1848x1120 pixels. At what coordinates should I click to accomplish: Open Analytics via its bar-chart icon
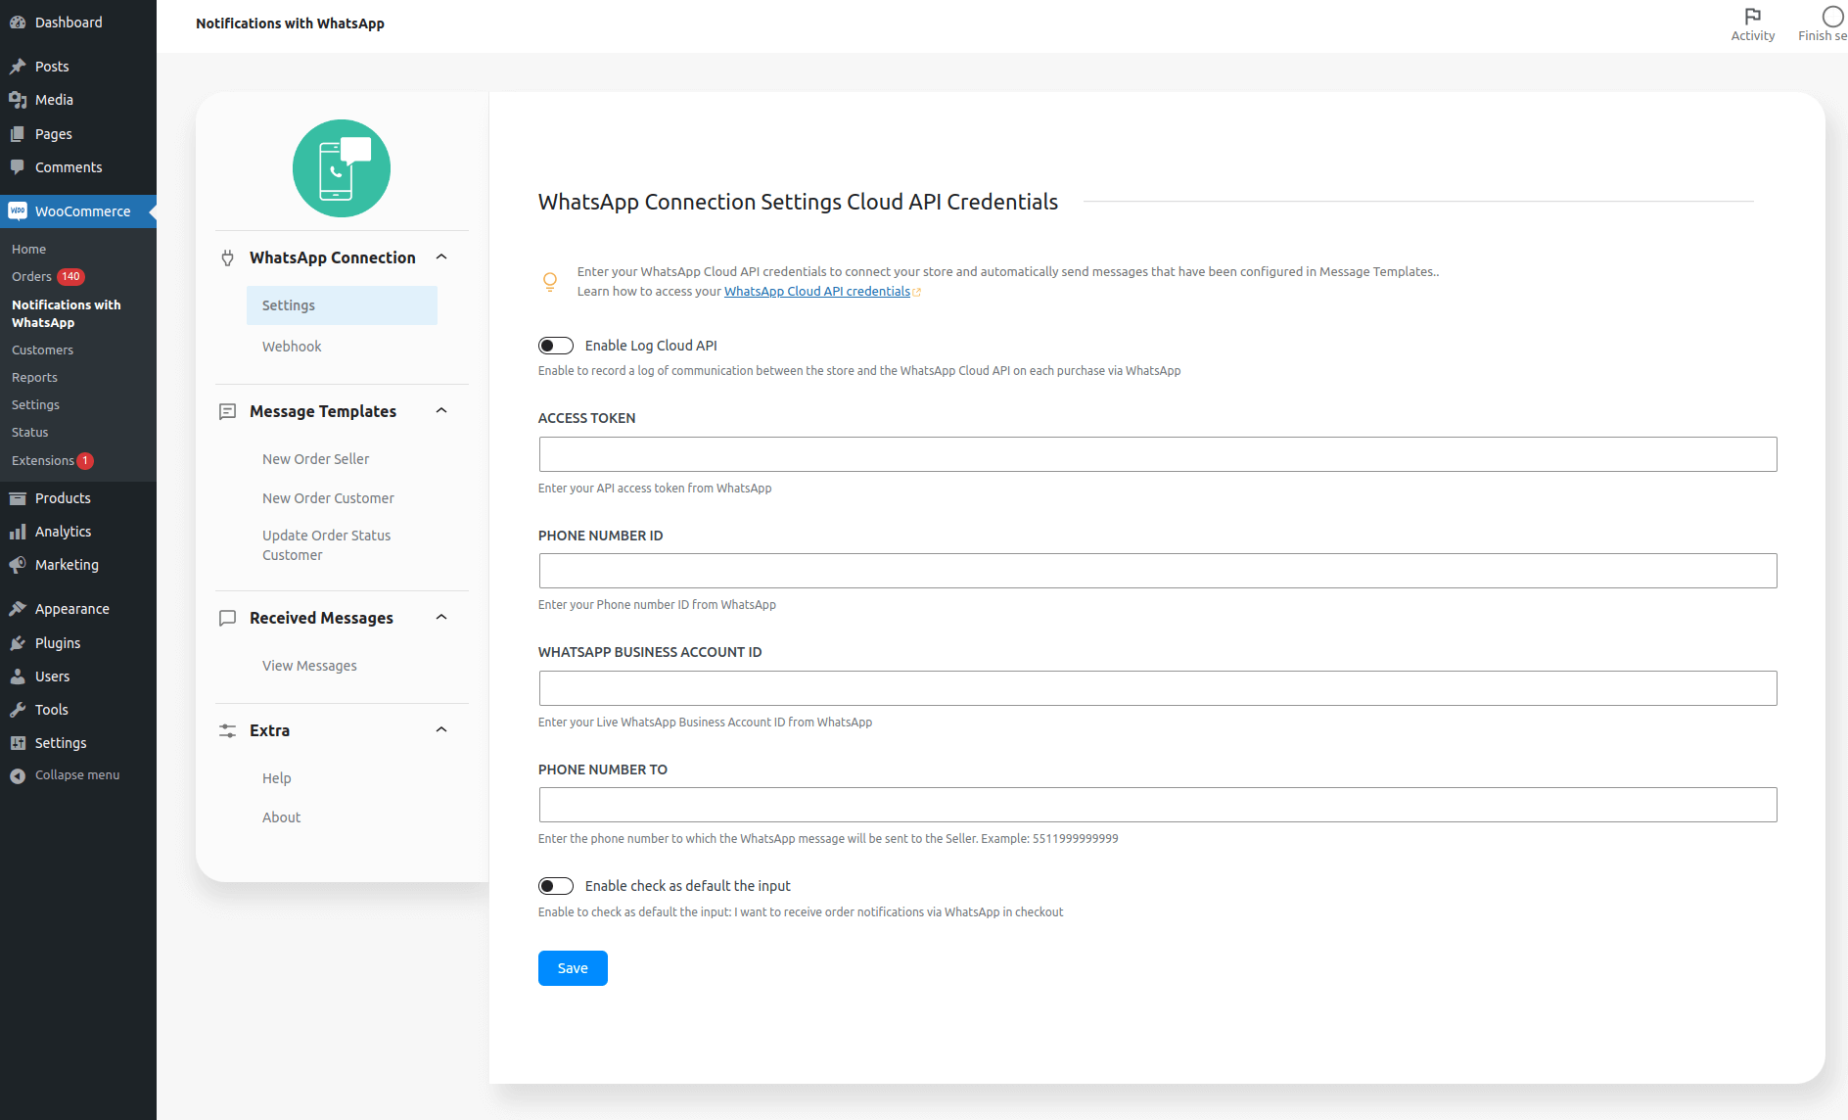pos(19,532)
